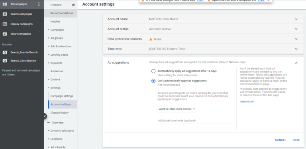This screenshot has height=149, width=306.
Task: Click the All campaigns grid icon
Action: 5,4
